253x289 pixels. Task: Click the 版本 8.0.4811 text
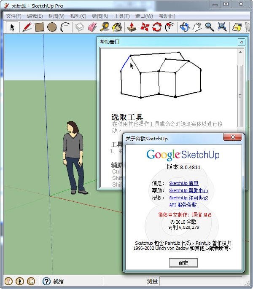[x=183, y=167]
